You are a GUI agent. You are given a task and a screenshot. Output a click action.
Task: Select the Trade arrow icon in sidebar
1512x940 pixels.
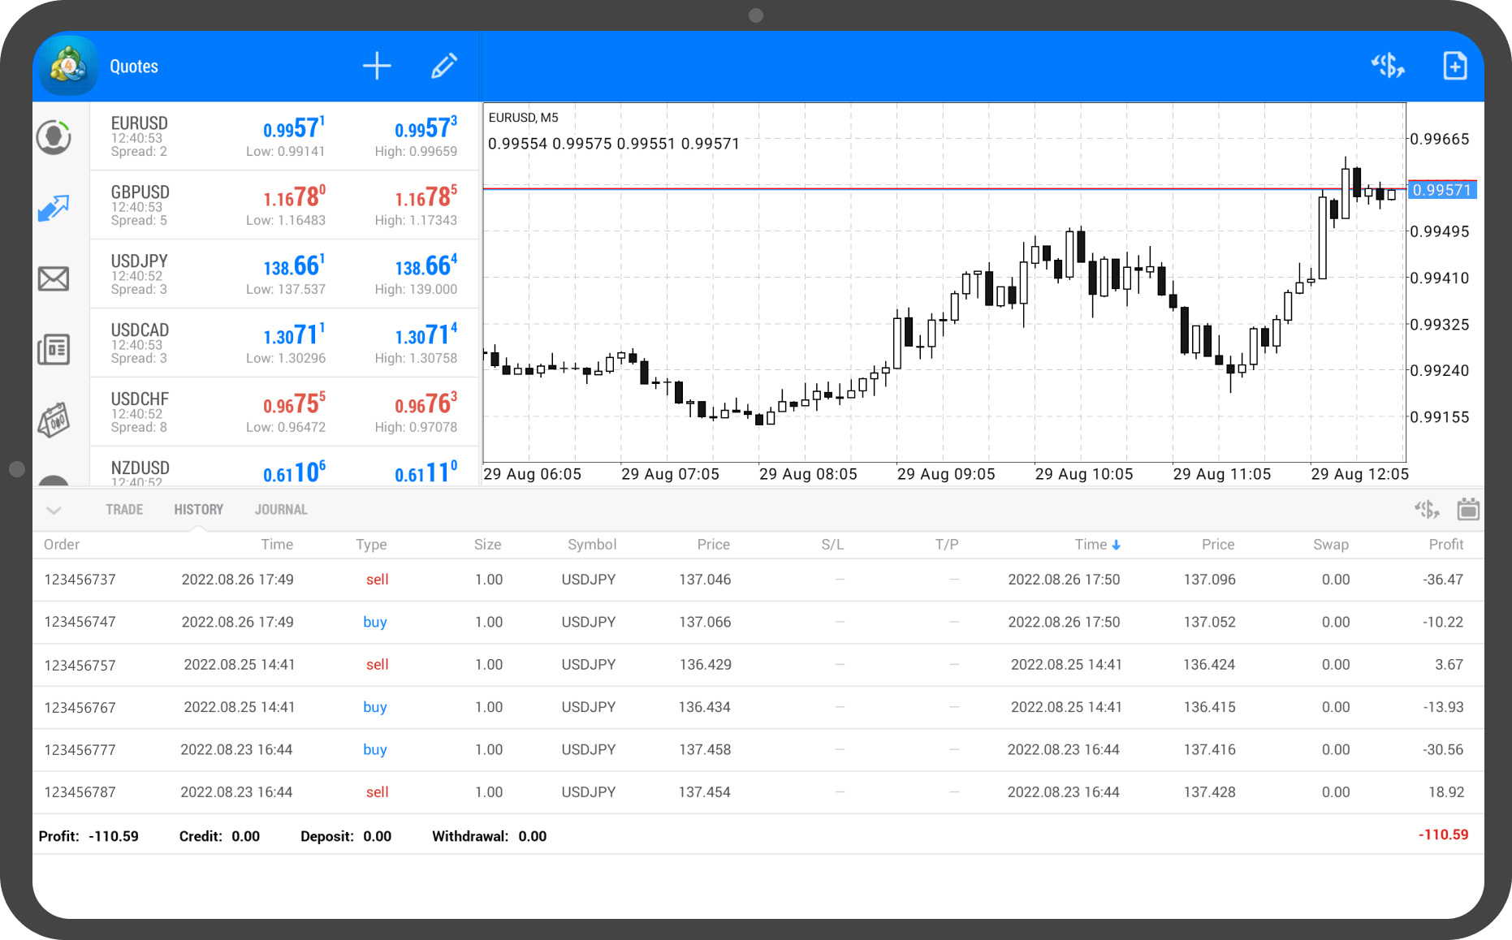pos(54,208)
